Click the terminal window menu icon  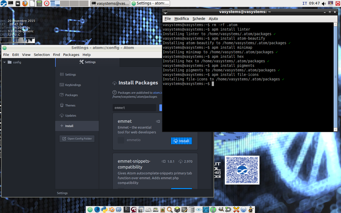pyautogui.click(x=165, y=12)
